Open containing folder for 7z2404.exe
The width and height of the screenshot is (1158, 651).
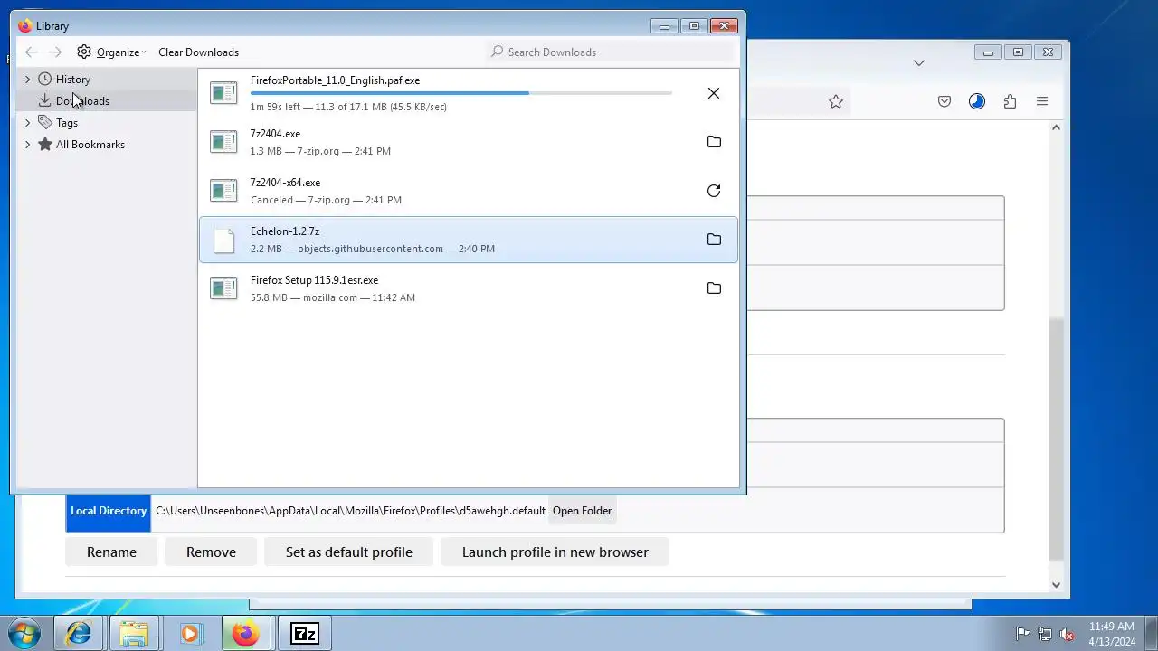coord(714,142)
